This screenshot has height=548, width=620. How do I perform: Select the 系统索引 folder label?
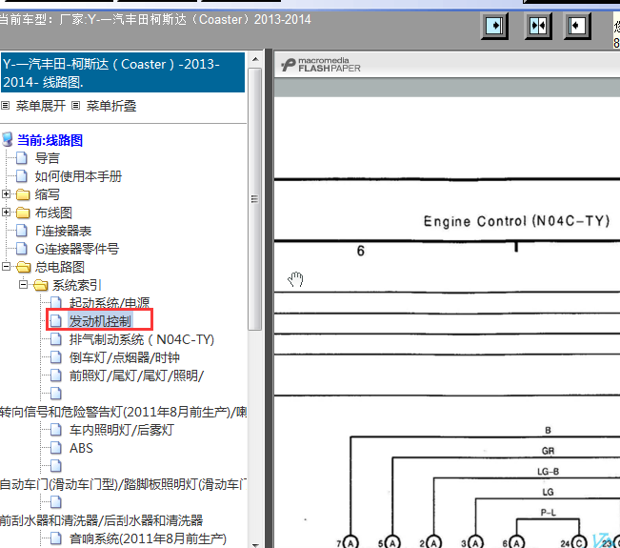[x=77, y=286]
